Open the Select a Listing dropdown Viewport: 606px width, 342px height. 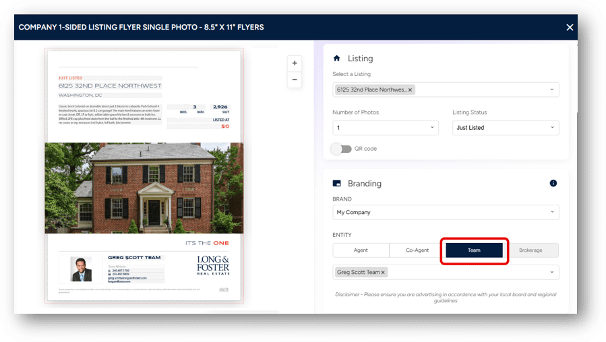pos(552,90)
